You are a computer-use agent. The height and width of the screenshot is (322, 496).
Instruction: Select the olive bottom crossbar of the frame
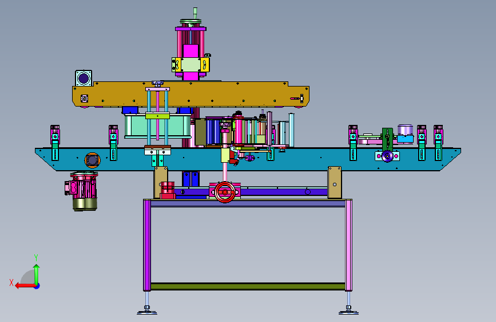pyautogui.click(x=248, y=286)
